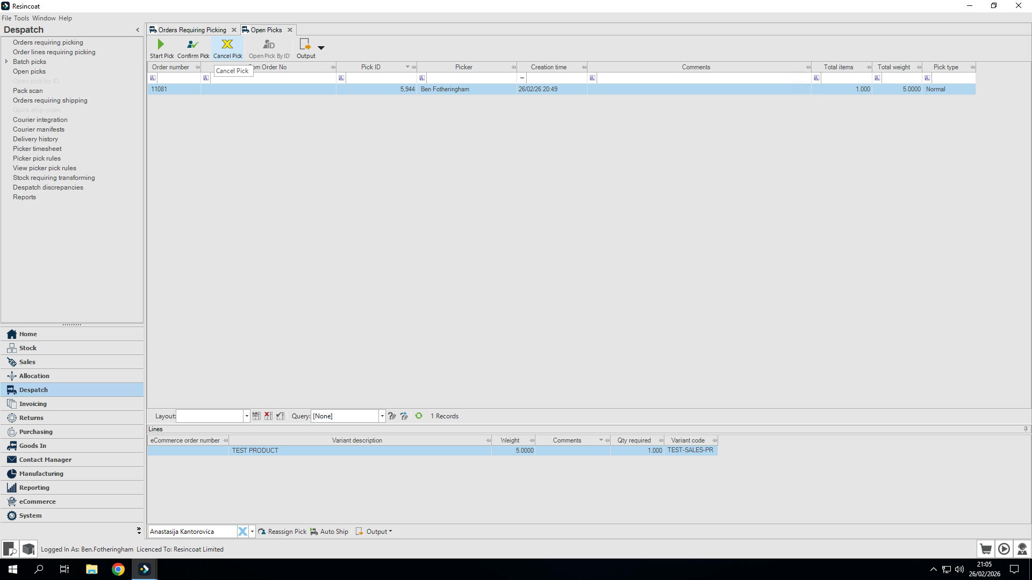This screenshot has width=1032, height=580.
Task: Click the shopping cart status bar icon
Action: click(985, 549)
